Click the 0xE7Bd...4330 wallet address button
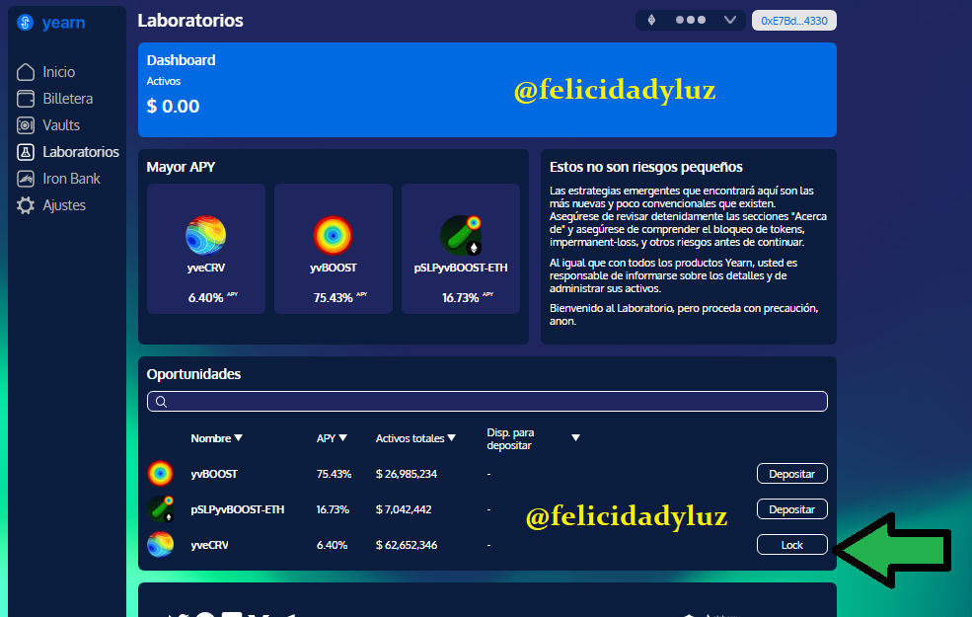Screen dimensions: 972x617 click(x=794, y=21)
